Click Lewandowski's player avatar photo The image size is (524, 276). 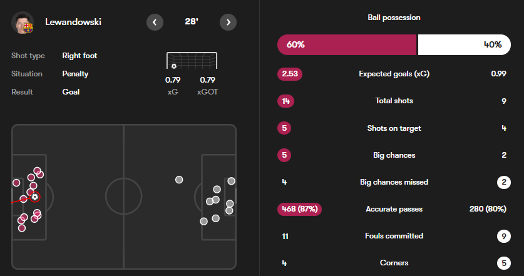[23, 23]
